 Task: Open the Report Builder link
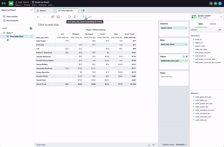(x=12, y=16)
